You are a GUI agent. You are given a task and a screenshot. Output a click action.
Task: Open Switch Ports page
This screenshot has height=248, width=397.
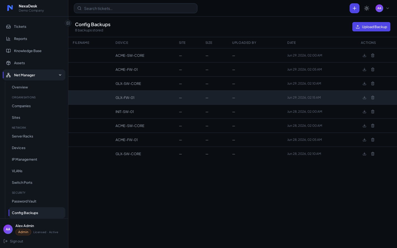tap(37, 182)
